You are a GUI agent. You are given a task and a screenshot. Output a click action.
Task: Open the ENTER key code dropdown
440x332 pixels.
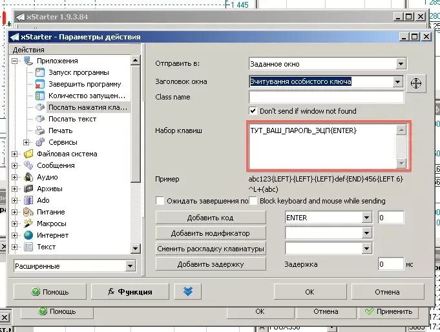(x=366, y=218)
